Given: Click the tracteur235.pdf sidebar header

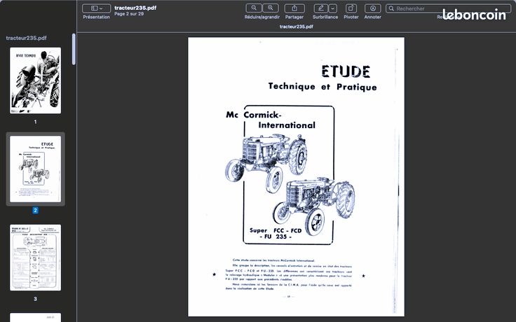Looking at the screenshot, I should [x=27, y=38].
